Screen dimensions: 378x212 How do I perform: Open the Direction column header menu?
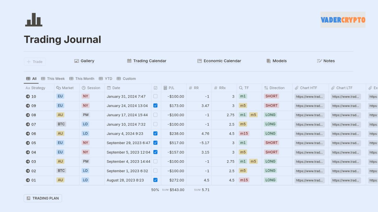(274, 88)
